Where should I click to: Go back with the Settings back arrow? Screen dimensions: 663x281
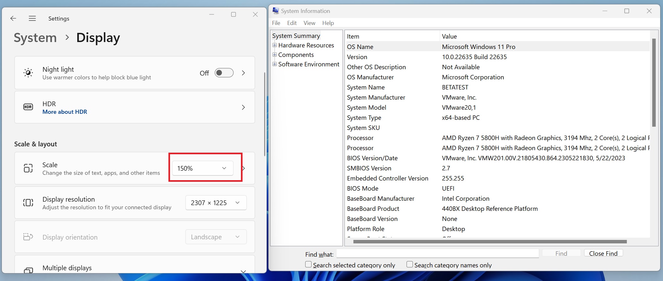pos(13,18)
